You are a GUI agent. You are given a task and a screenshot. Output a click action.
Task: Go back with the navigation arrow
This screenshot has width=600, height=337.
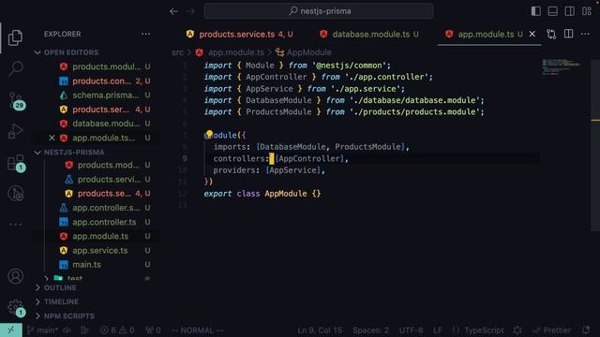click(x=173, y=11)
